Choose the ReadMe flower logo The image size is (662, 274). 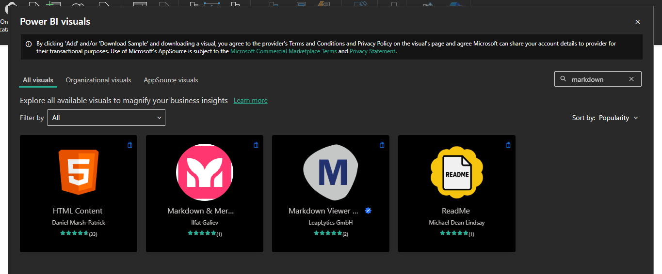(x=457, y=172)
